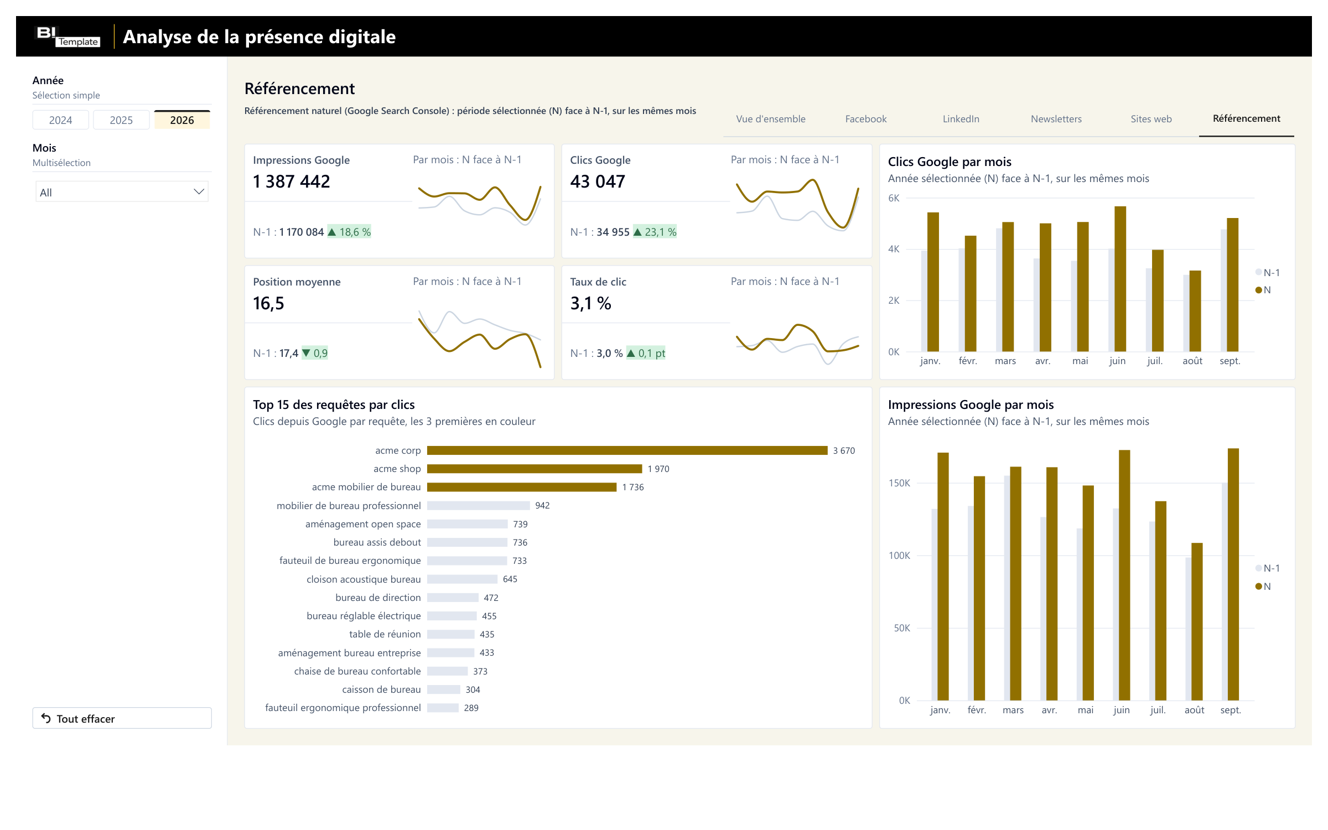The image size is (1328, 830).
Task: Click the acme corp bar in Top 15
Action: tap(627, 450)
